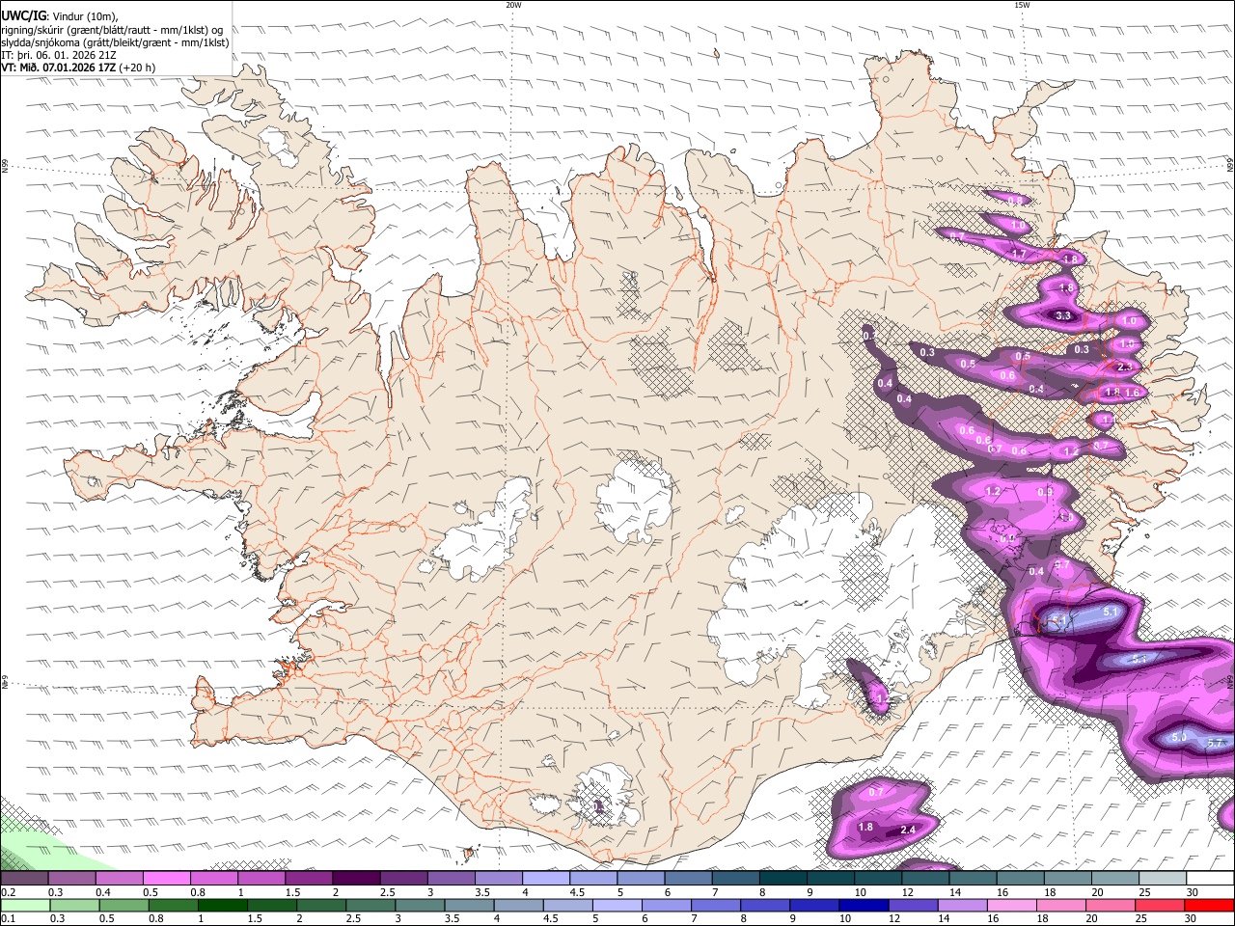Click the pale grey 25 swatch in top legend row
Screen dimensions: 1235x926
1163,878
